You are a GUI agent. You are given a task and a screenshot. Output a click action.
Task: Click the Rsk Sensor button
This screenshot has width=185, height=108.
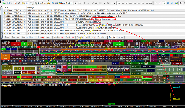click(x=136, y=67)
